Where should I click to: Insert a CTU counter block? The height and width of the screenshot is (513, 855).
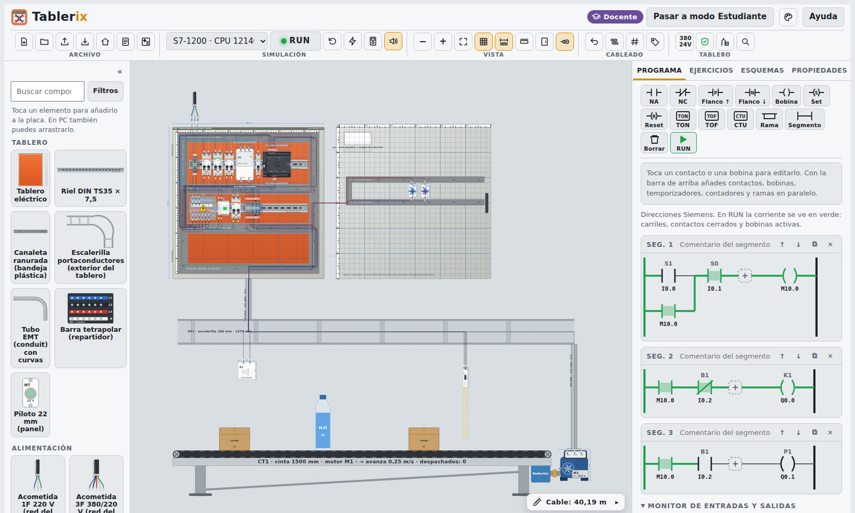click(741, 119)
